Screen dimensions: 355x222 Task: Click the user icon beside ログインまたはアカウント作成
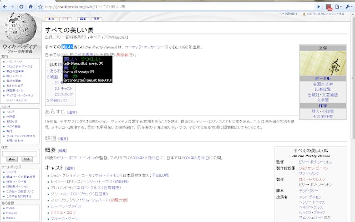304,14
